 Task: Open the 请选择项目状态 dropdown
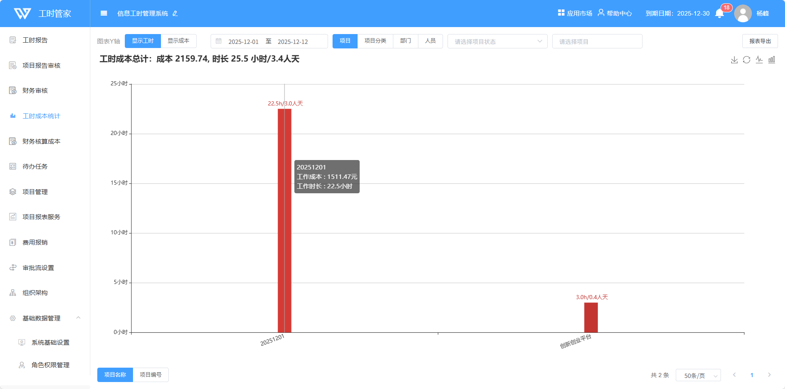[x=497, y=41]
